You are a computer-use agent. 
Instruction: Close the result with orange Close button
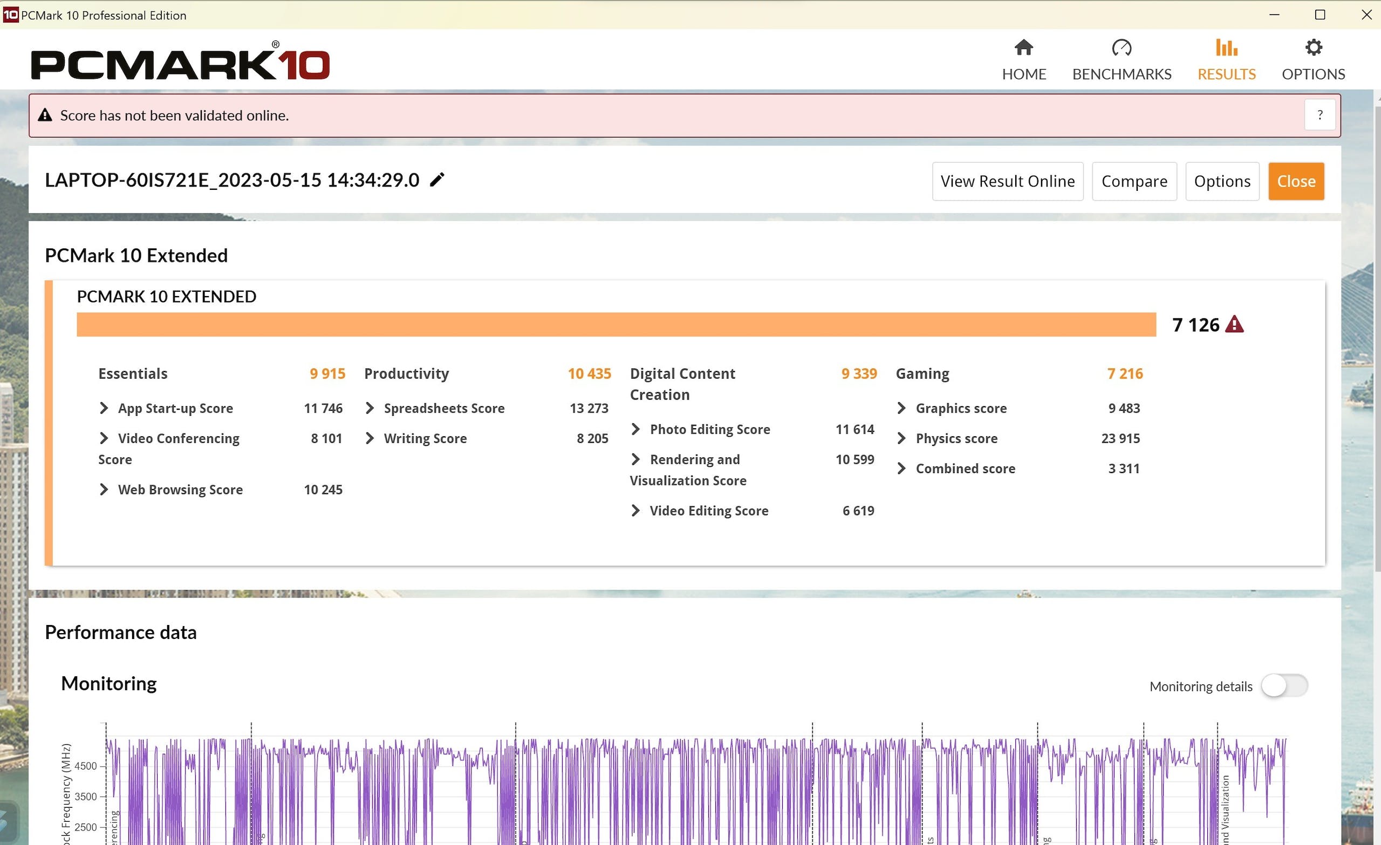[1296, 181]
